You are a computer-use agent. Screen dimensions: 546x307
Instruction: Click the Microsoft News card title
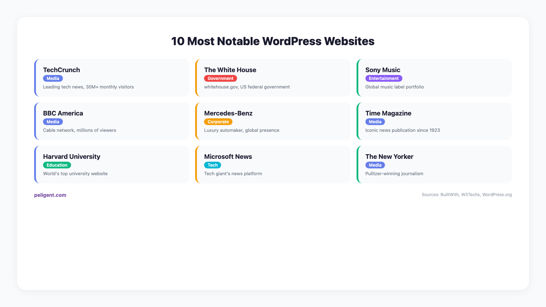[228, 157]
